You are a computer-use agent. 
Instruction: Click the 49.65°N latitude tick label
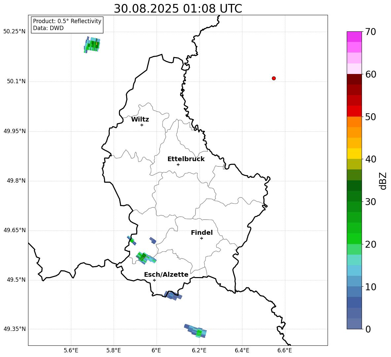15,230
